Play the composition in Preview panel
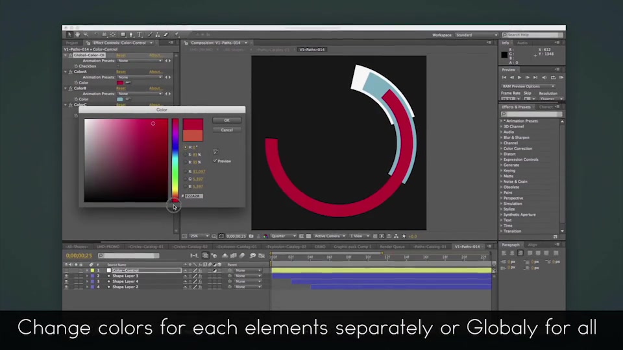The width and height of the screenshot is (623, 350). (x=519, y=78)
